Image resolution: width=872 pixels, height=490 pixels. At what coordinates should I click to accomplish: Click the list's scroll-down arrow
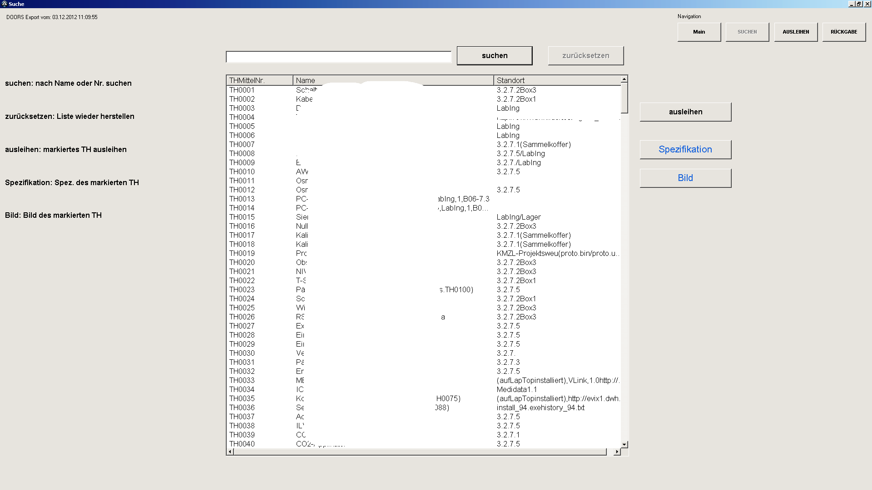[624, 445]
